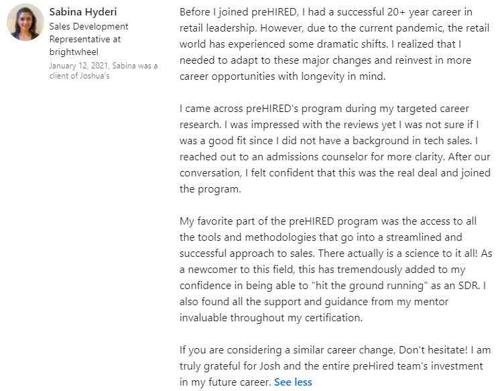
Task: Open Sabina Hyderi's name link
Action: [x=84, y=12]
